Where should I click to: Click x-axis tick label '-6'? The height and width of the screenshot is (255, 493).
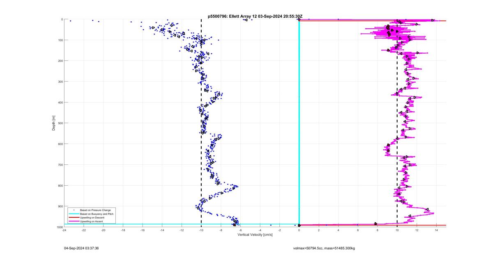240,230
